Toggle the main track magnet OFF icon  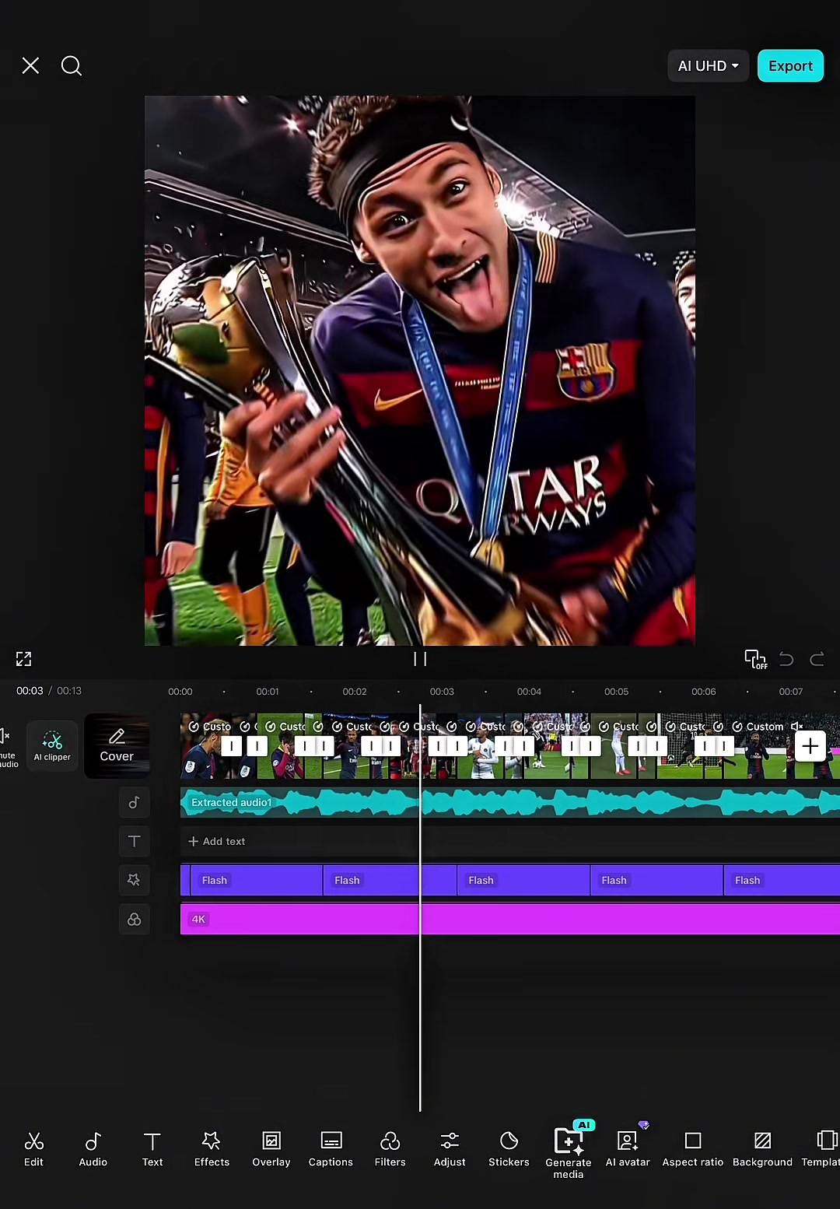(x=755, y=659)
